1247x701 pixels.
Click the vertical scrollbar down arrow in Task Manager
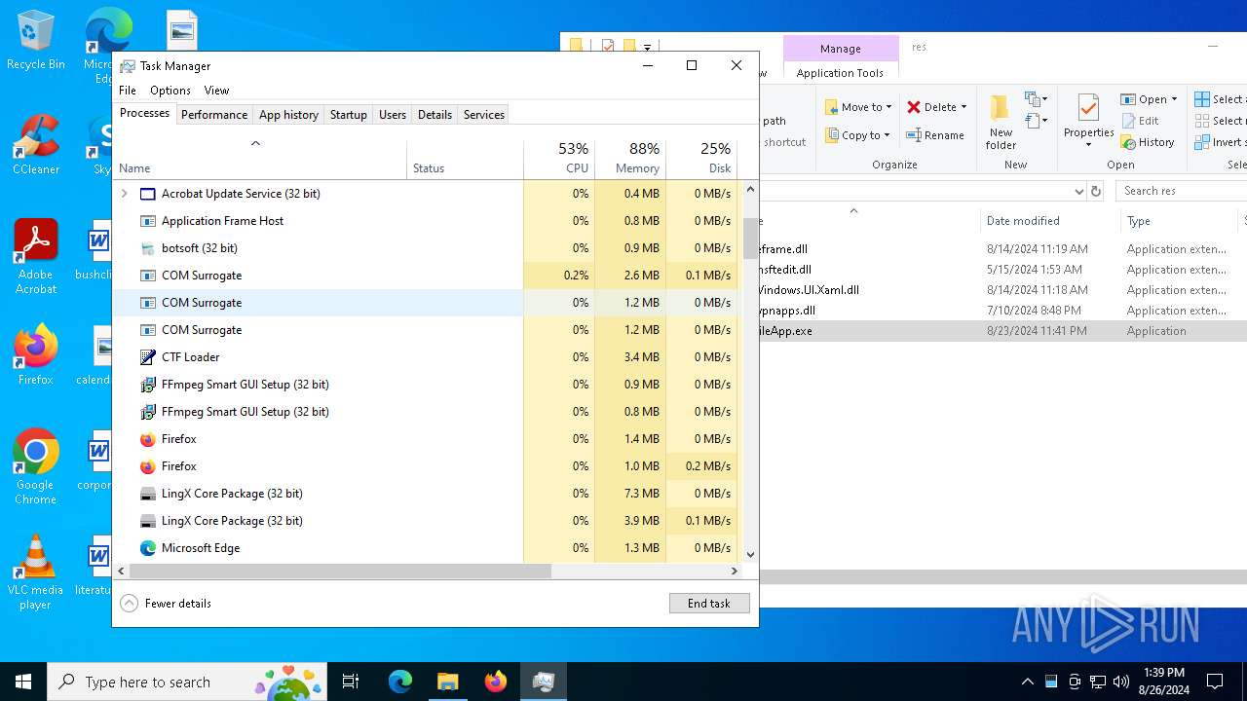tap(750, 554)
